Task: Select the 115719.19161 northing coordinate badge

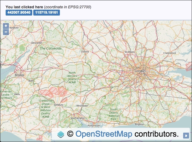Action: [x=46, y=13]
